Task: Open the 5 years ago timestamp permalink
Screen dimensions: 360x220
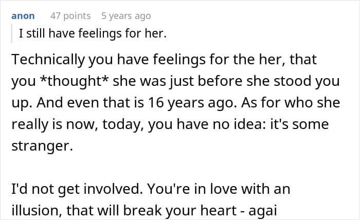Action: (x=127, y=16)
